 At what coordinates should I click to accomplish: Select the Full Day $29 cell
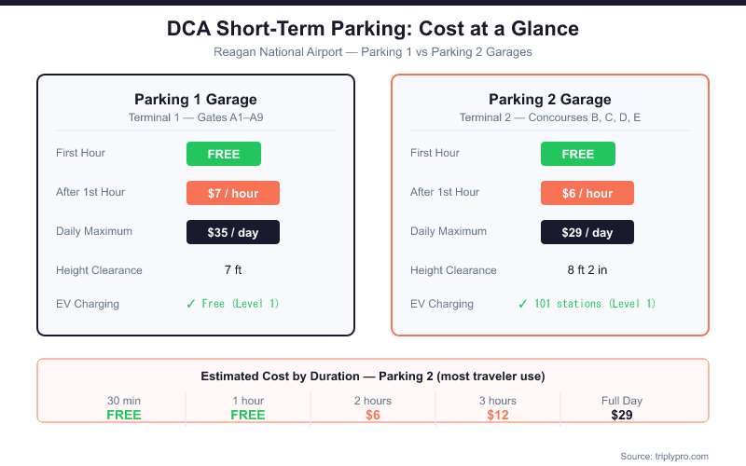[622, 408]
